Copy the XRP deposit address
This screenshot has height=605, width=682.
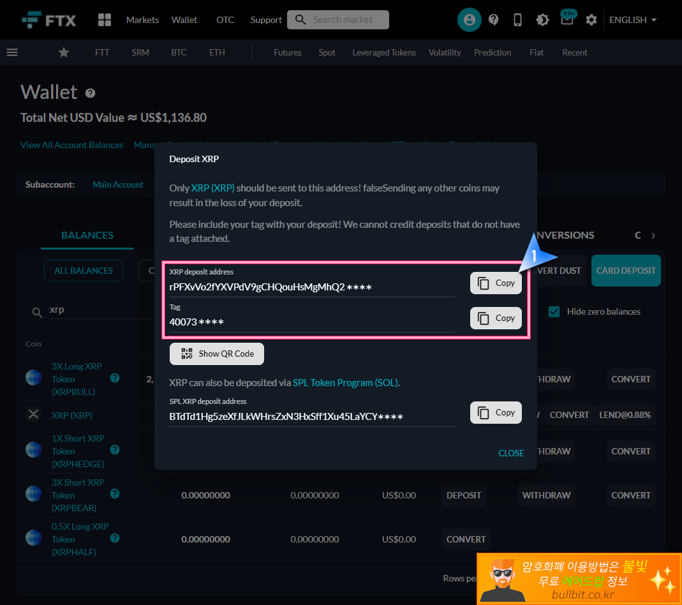[496, 283]
